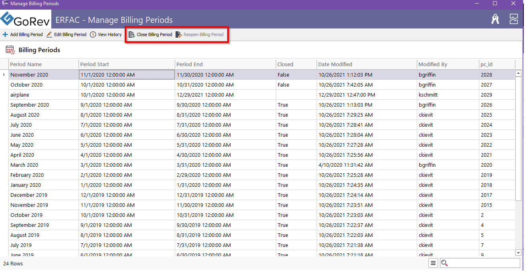Click the 11/1/2020 12:00:00 AM start cell

pos(127,75)
